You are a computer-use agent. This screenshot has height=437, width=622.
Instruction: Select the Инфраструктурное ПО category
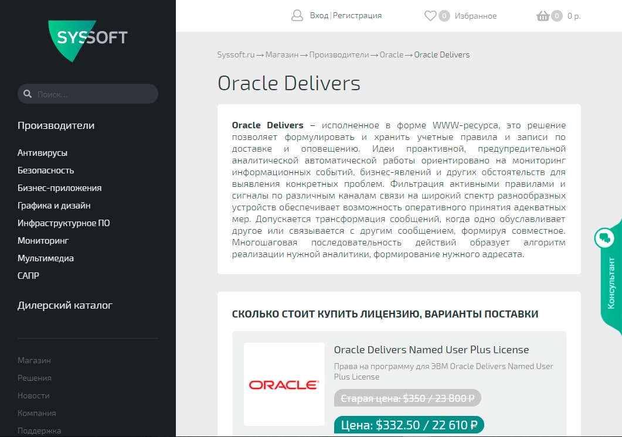coord(63,223)
